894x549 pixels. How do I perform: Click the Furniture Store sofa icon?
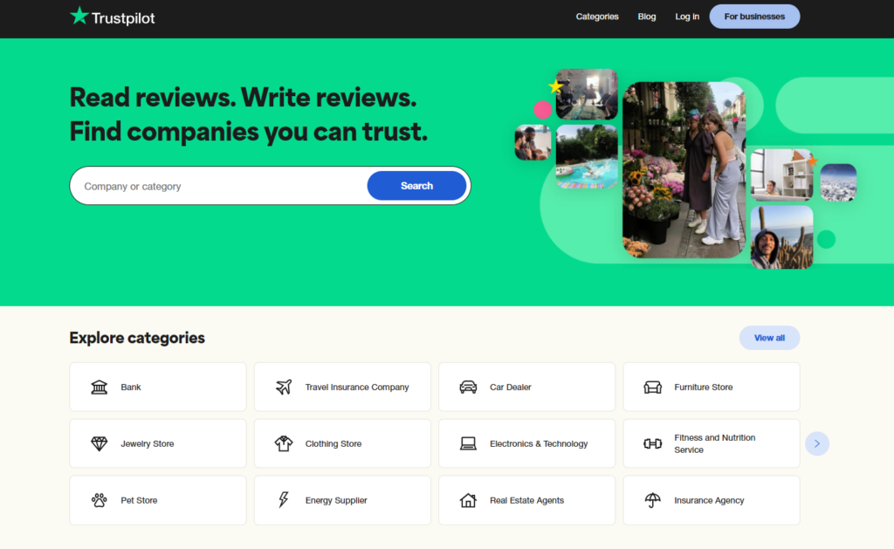(x=652, y=387)
